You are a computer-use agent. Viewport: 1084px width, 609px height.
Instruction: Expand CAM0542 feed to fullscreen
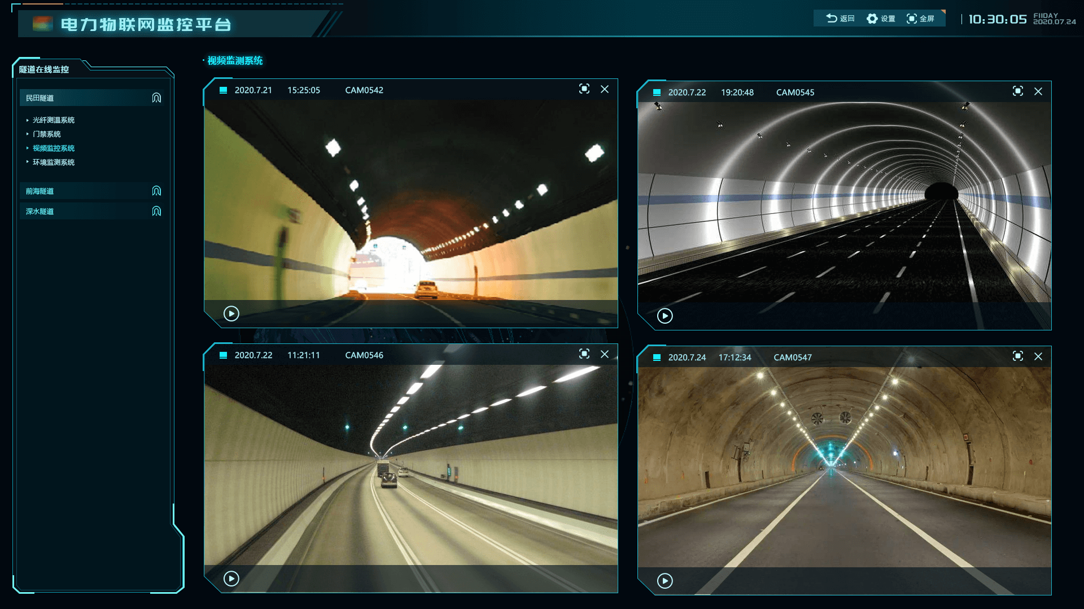click(584, 89)
